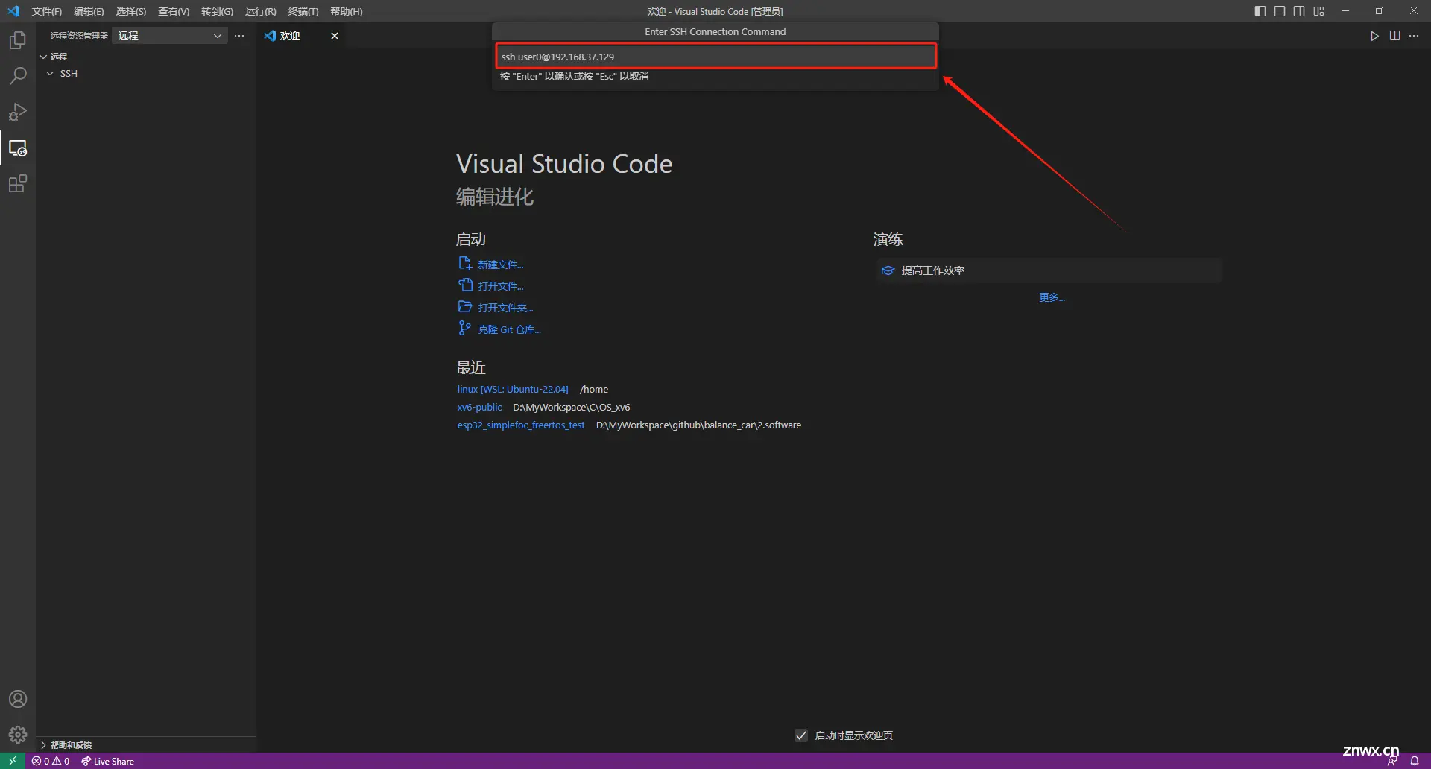Screen dimensions: 1431x769
Task: Click the remote window indicator in status bar
Action: pyautogui.click(x=13, y=761)
